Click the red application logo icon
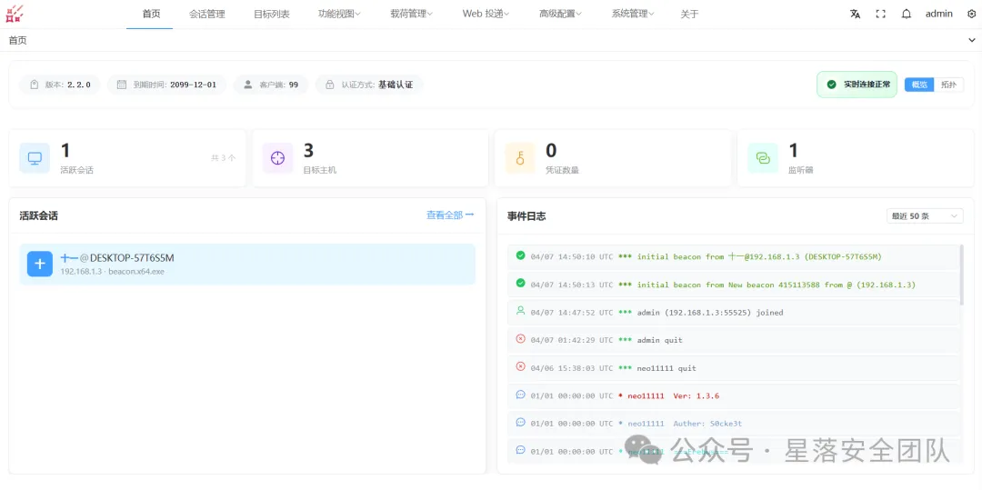982x490 pixels. click(14, 13)
